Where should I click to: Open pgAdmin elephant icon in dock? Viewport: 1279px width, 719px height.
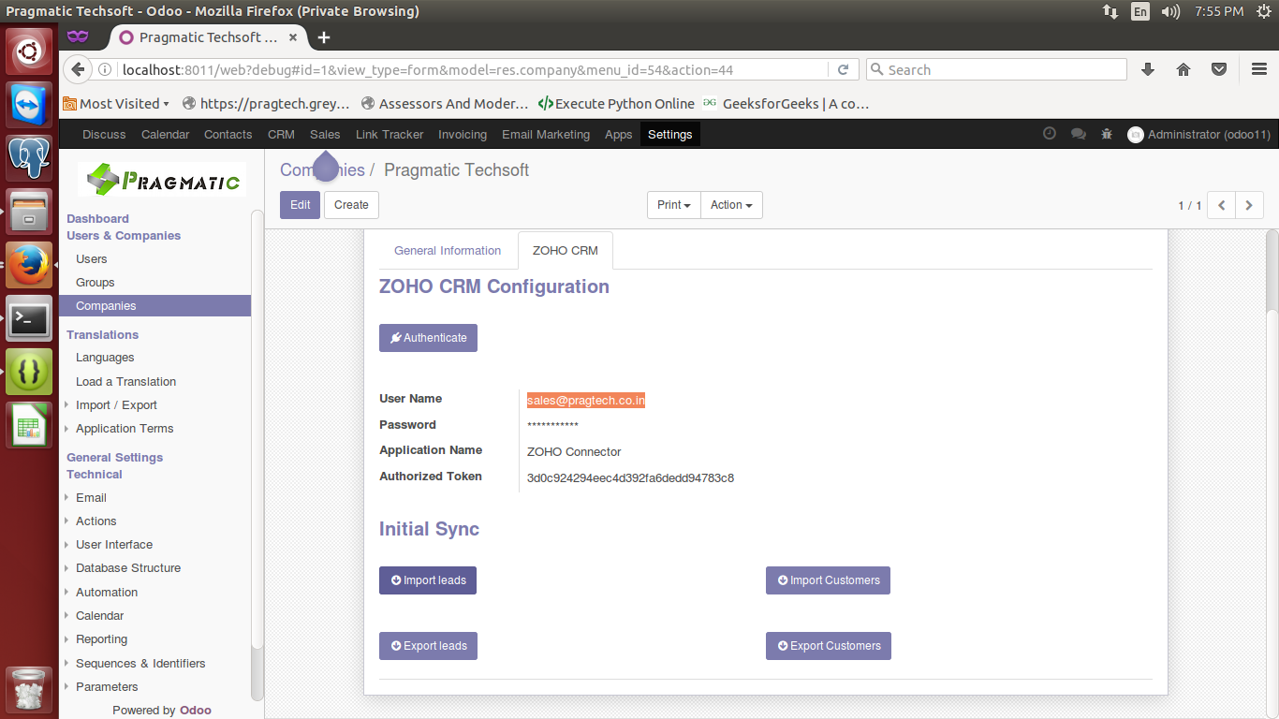point(29,157)
